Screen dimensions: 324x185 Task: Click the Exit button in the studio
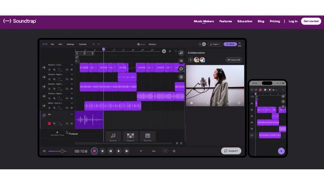[240, 44]
